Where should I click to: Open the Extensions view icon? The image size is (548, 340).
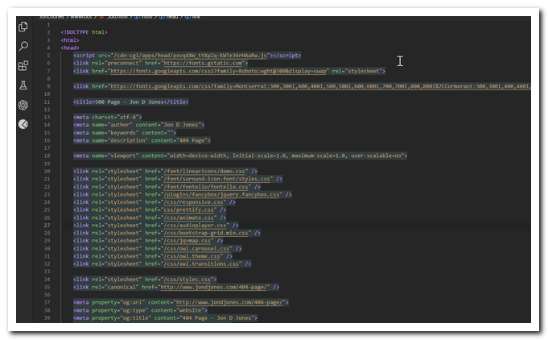[23, 65]
